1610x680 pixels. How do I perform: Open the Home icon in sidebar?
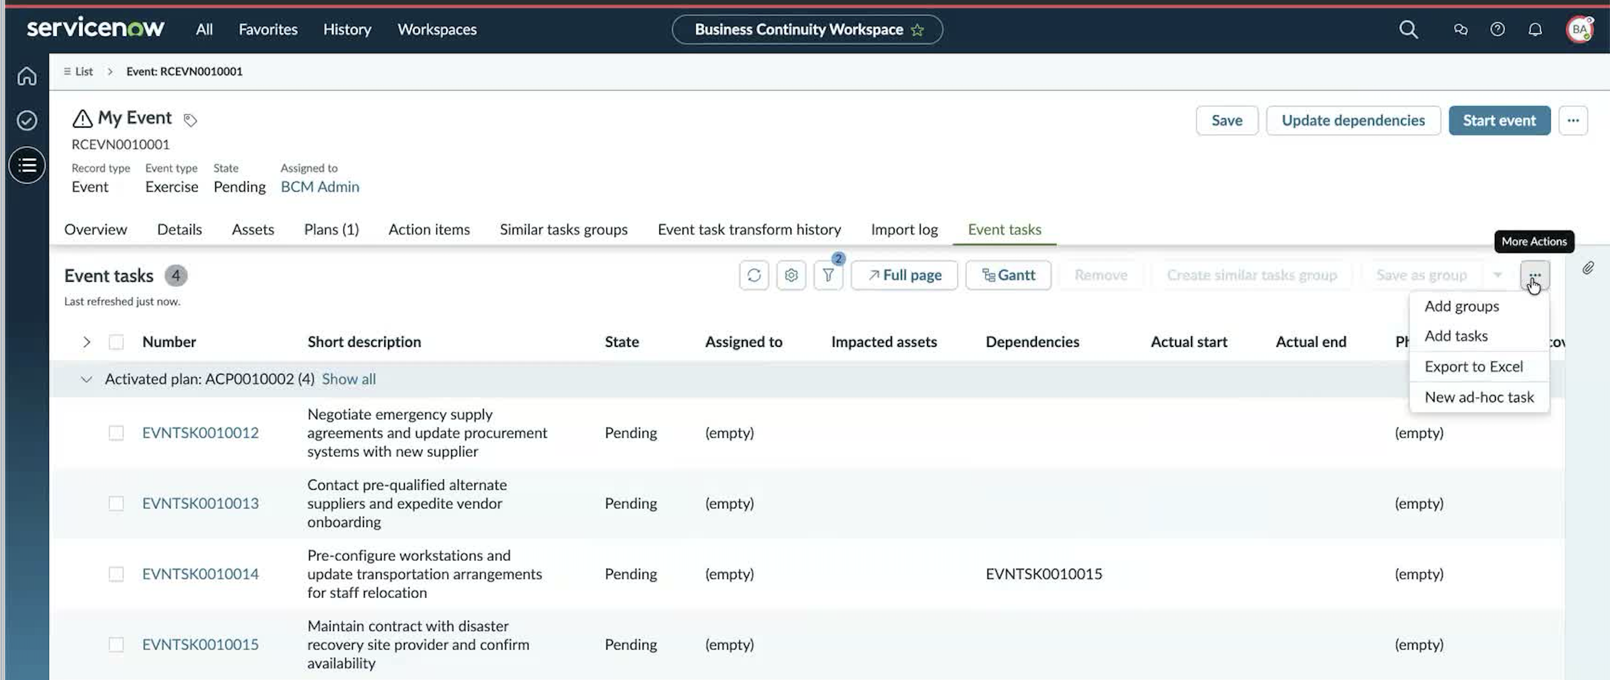point(27,76)
